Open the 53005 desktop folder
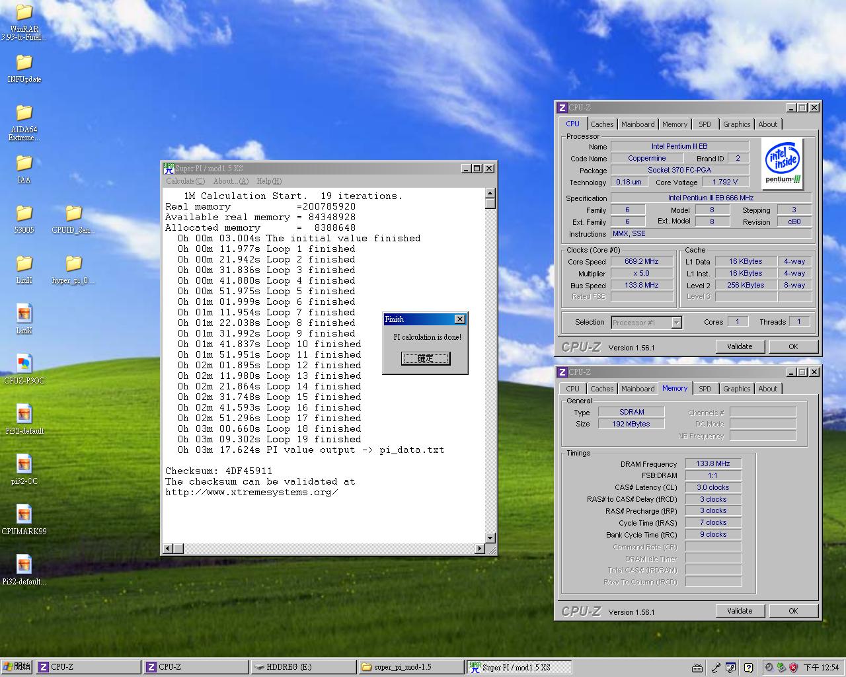The height and width of the screenshot is (677, 846). tap(24, 214)
